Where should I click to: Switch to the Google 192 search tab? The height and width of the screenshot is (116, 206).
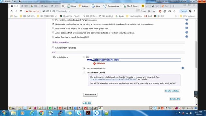[x=35, y=6]
